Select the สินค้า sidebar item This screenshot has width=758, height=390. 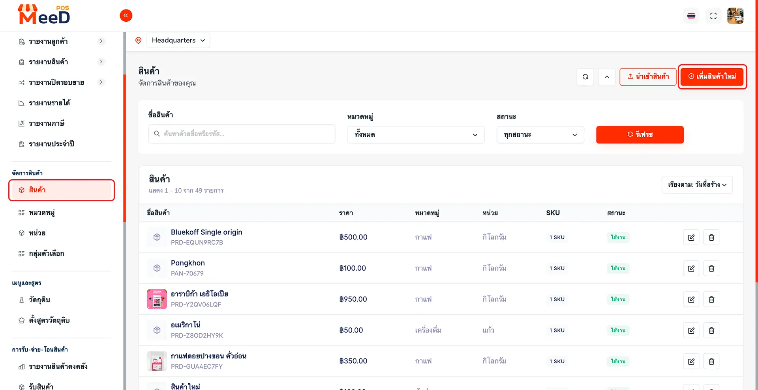62,190
